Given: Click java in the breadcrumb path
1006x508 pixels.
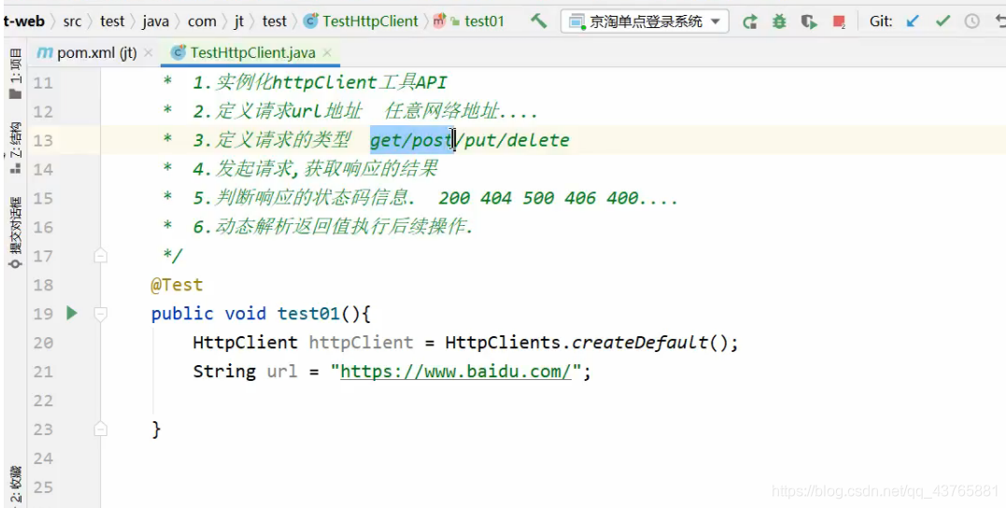Looking at the screenshot, I should click(x=156, y=21).
